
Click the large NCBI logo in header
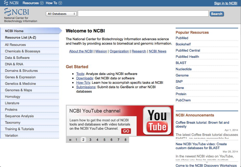click(17, 12)
